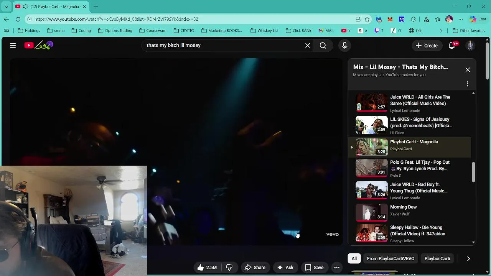Like the video with thumbs up
Screen dimensions: 491x276
click(207, 268)
